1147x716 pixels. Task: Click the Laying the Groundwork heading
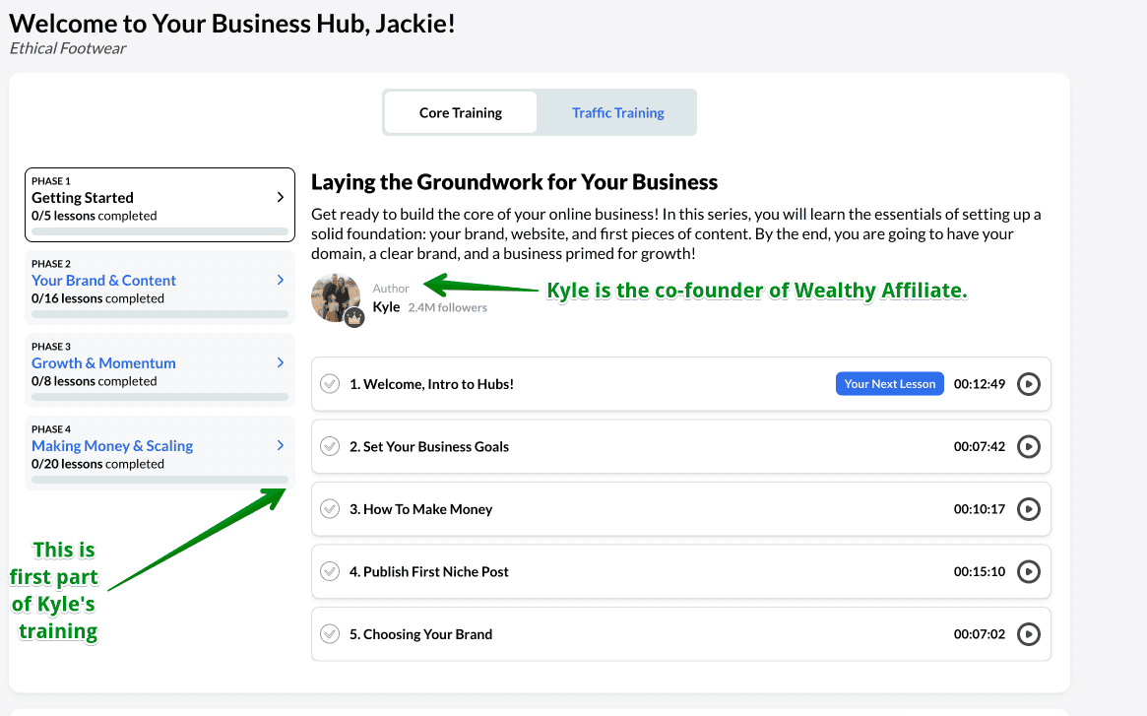click(514, 181)
